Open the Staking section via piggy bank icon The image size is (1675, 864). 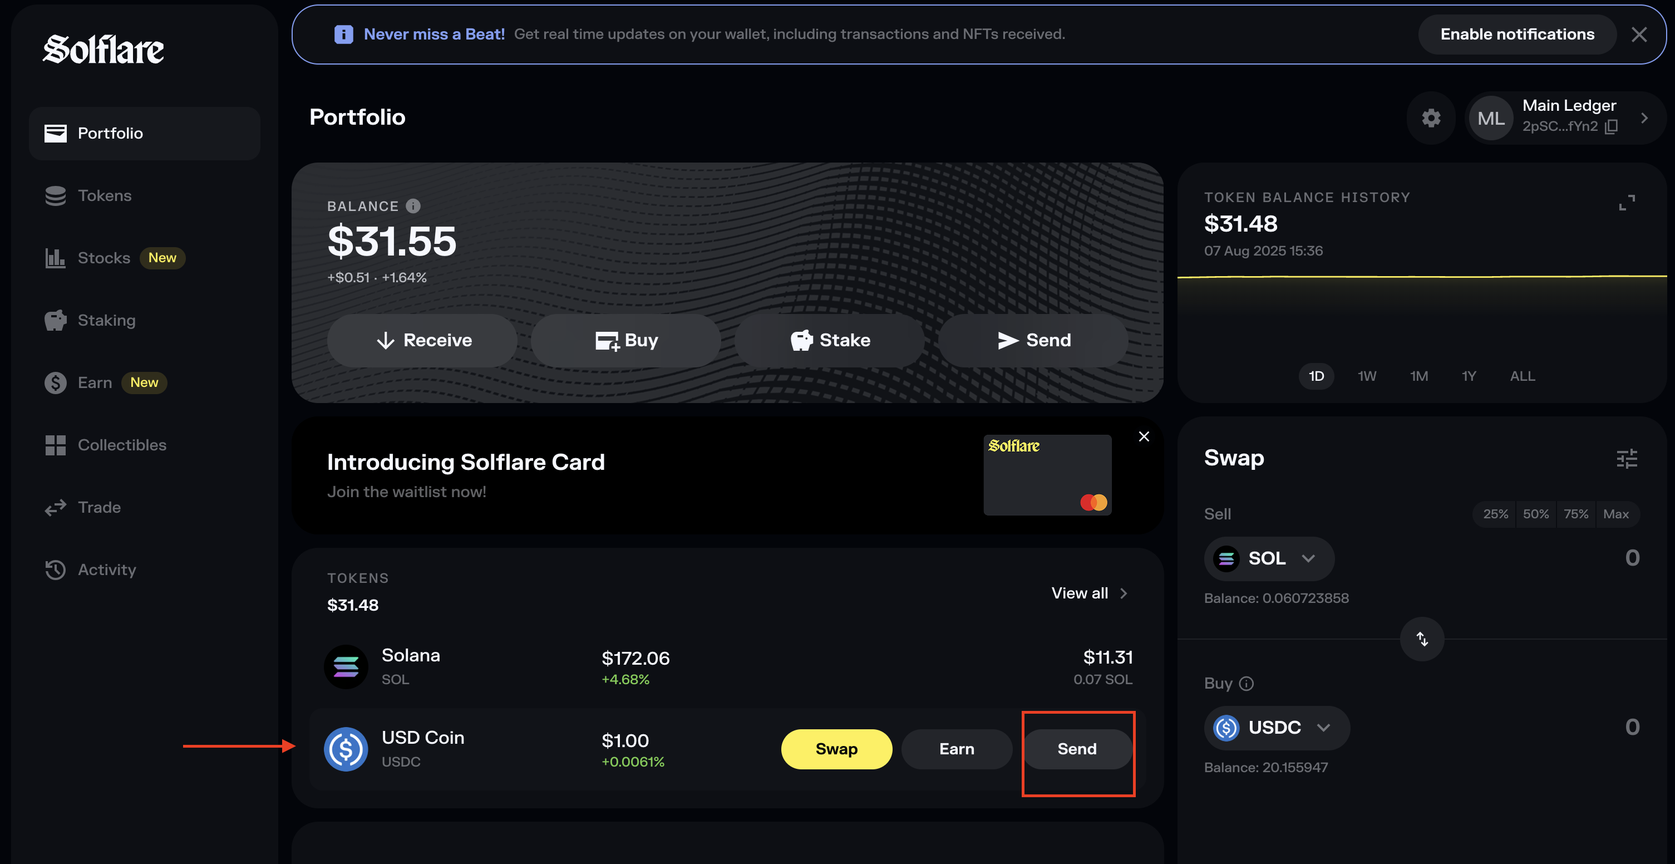(56, 320)
